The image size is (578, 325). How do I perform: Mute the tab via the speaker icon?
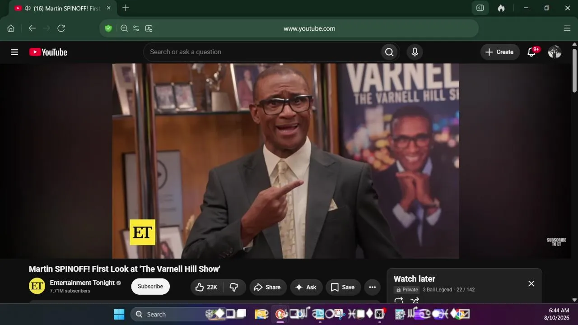tap(28, 8)
